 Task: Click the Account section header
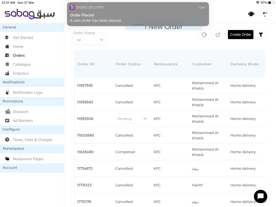tap(32, 168)
